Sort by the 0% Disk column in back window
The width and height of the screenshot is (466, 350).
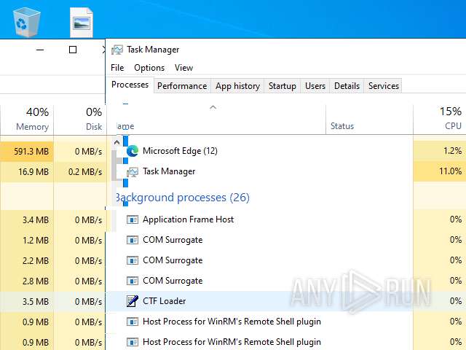tap(80, 120)
